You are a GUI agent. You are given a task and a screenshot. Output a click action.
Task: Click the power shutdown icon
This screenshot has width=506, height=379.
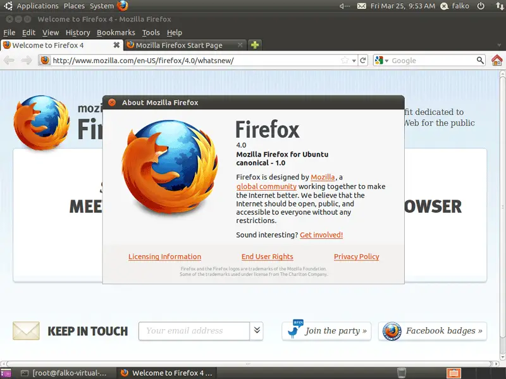coord(481,6)
